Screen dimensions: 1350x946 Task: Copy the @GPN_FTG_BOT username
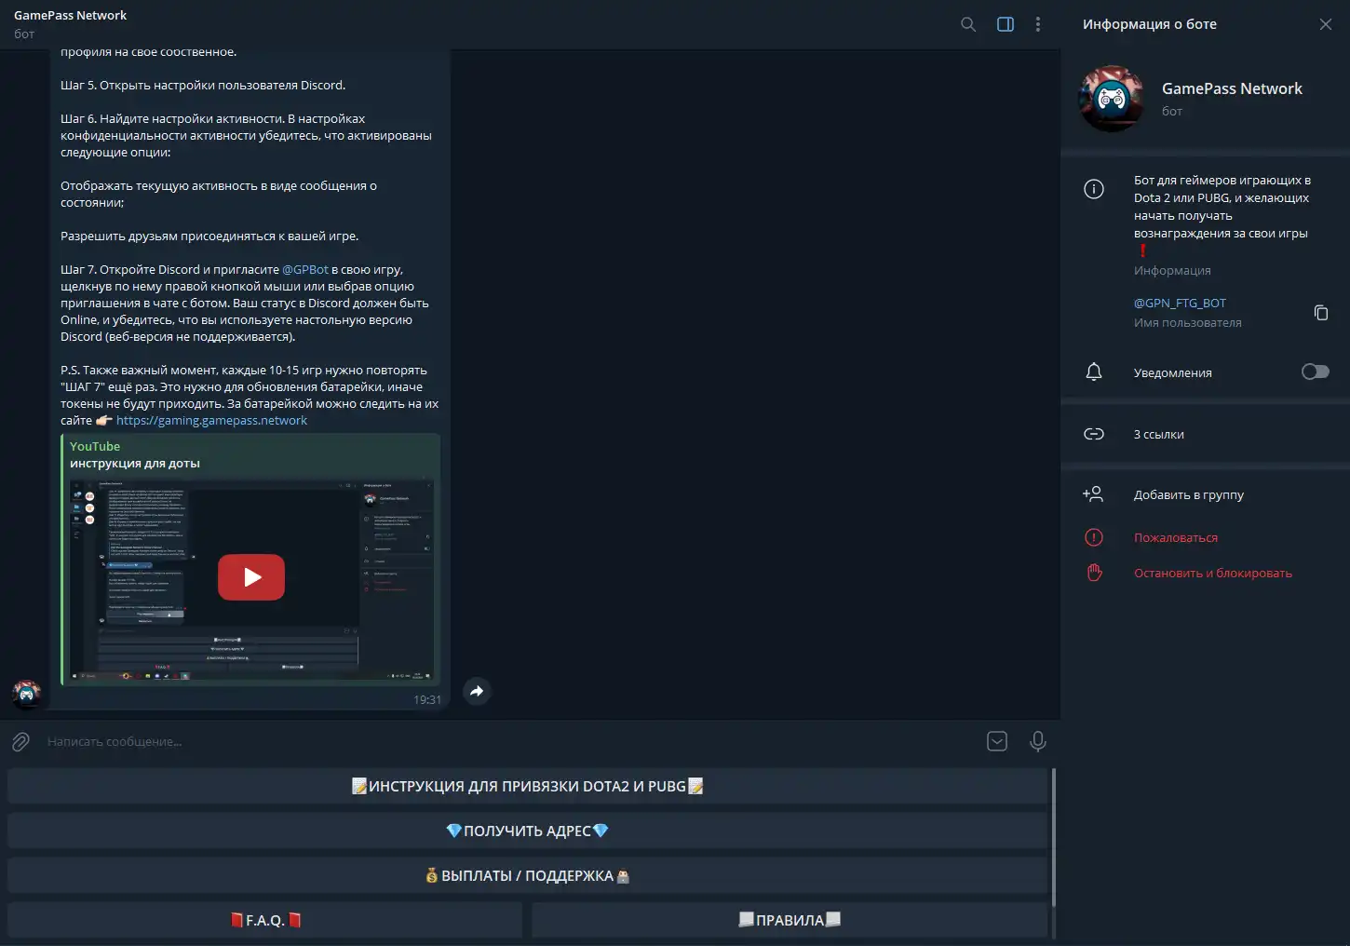click(1321, 312)
